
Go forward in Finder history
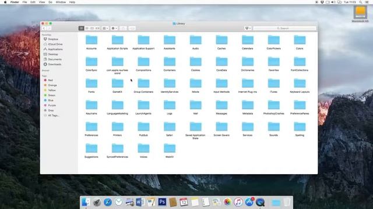[x=49, y=28]
